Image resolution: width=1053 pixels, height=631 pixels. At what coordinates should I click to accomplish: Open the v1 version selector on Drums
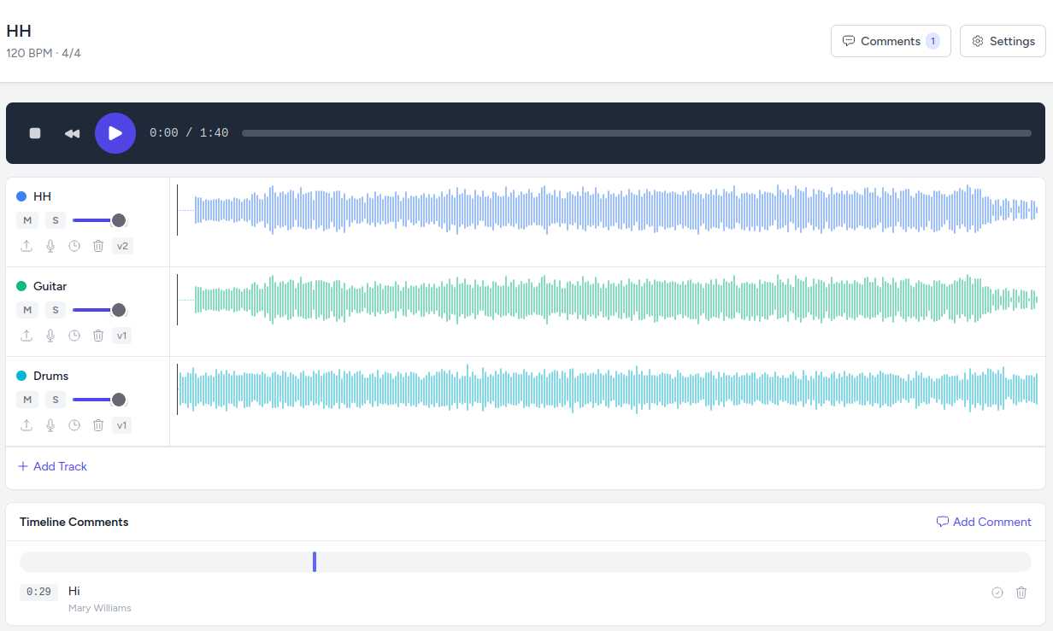pos(121,424)
